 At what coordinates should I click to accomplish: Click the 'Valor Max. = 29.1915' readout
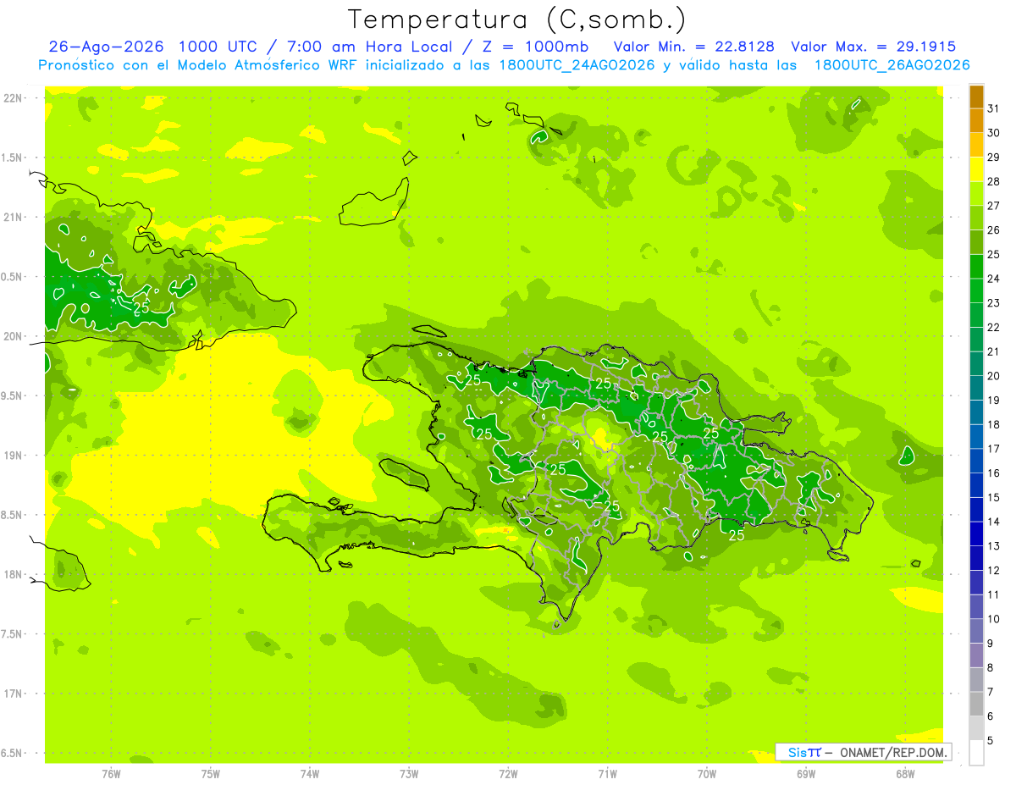[x=874, y=47]
